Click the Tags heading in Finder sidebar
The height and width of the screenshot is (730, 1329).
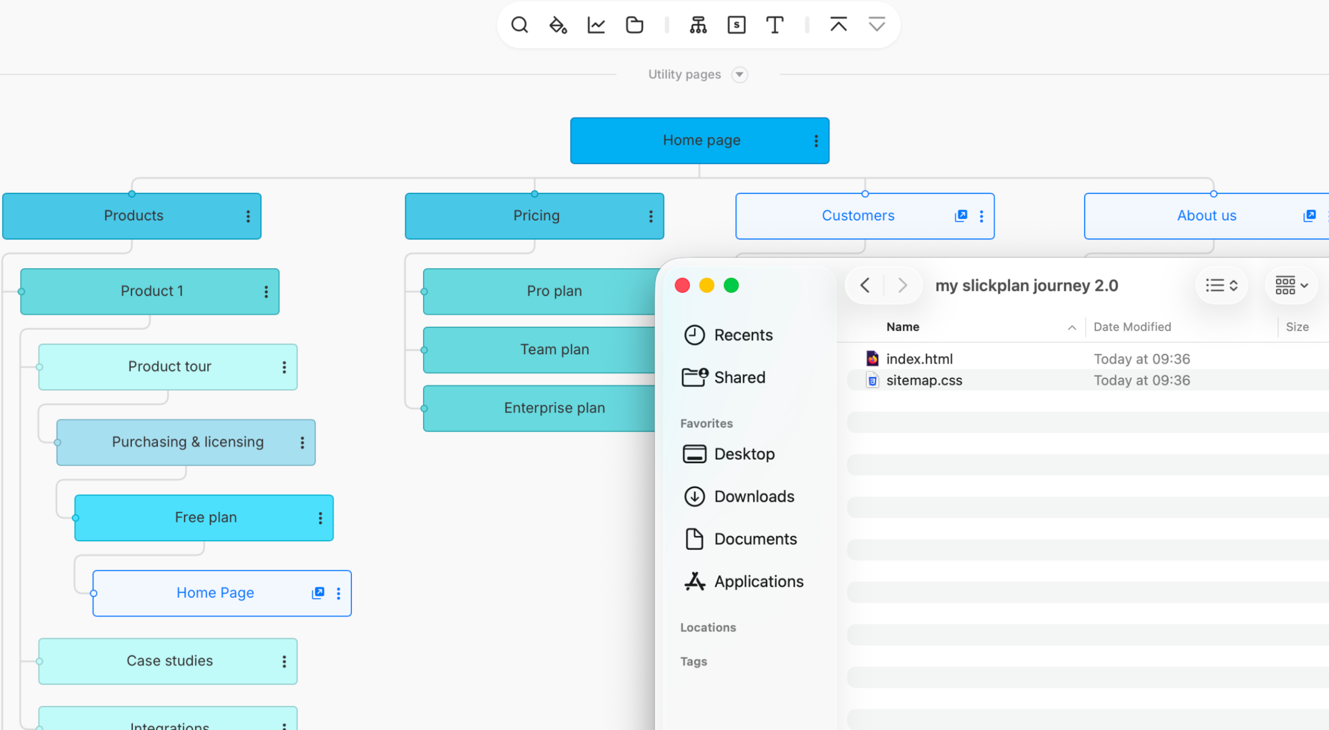coord(694,662)
